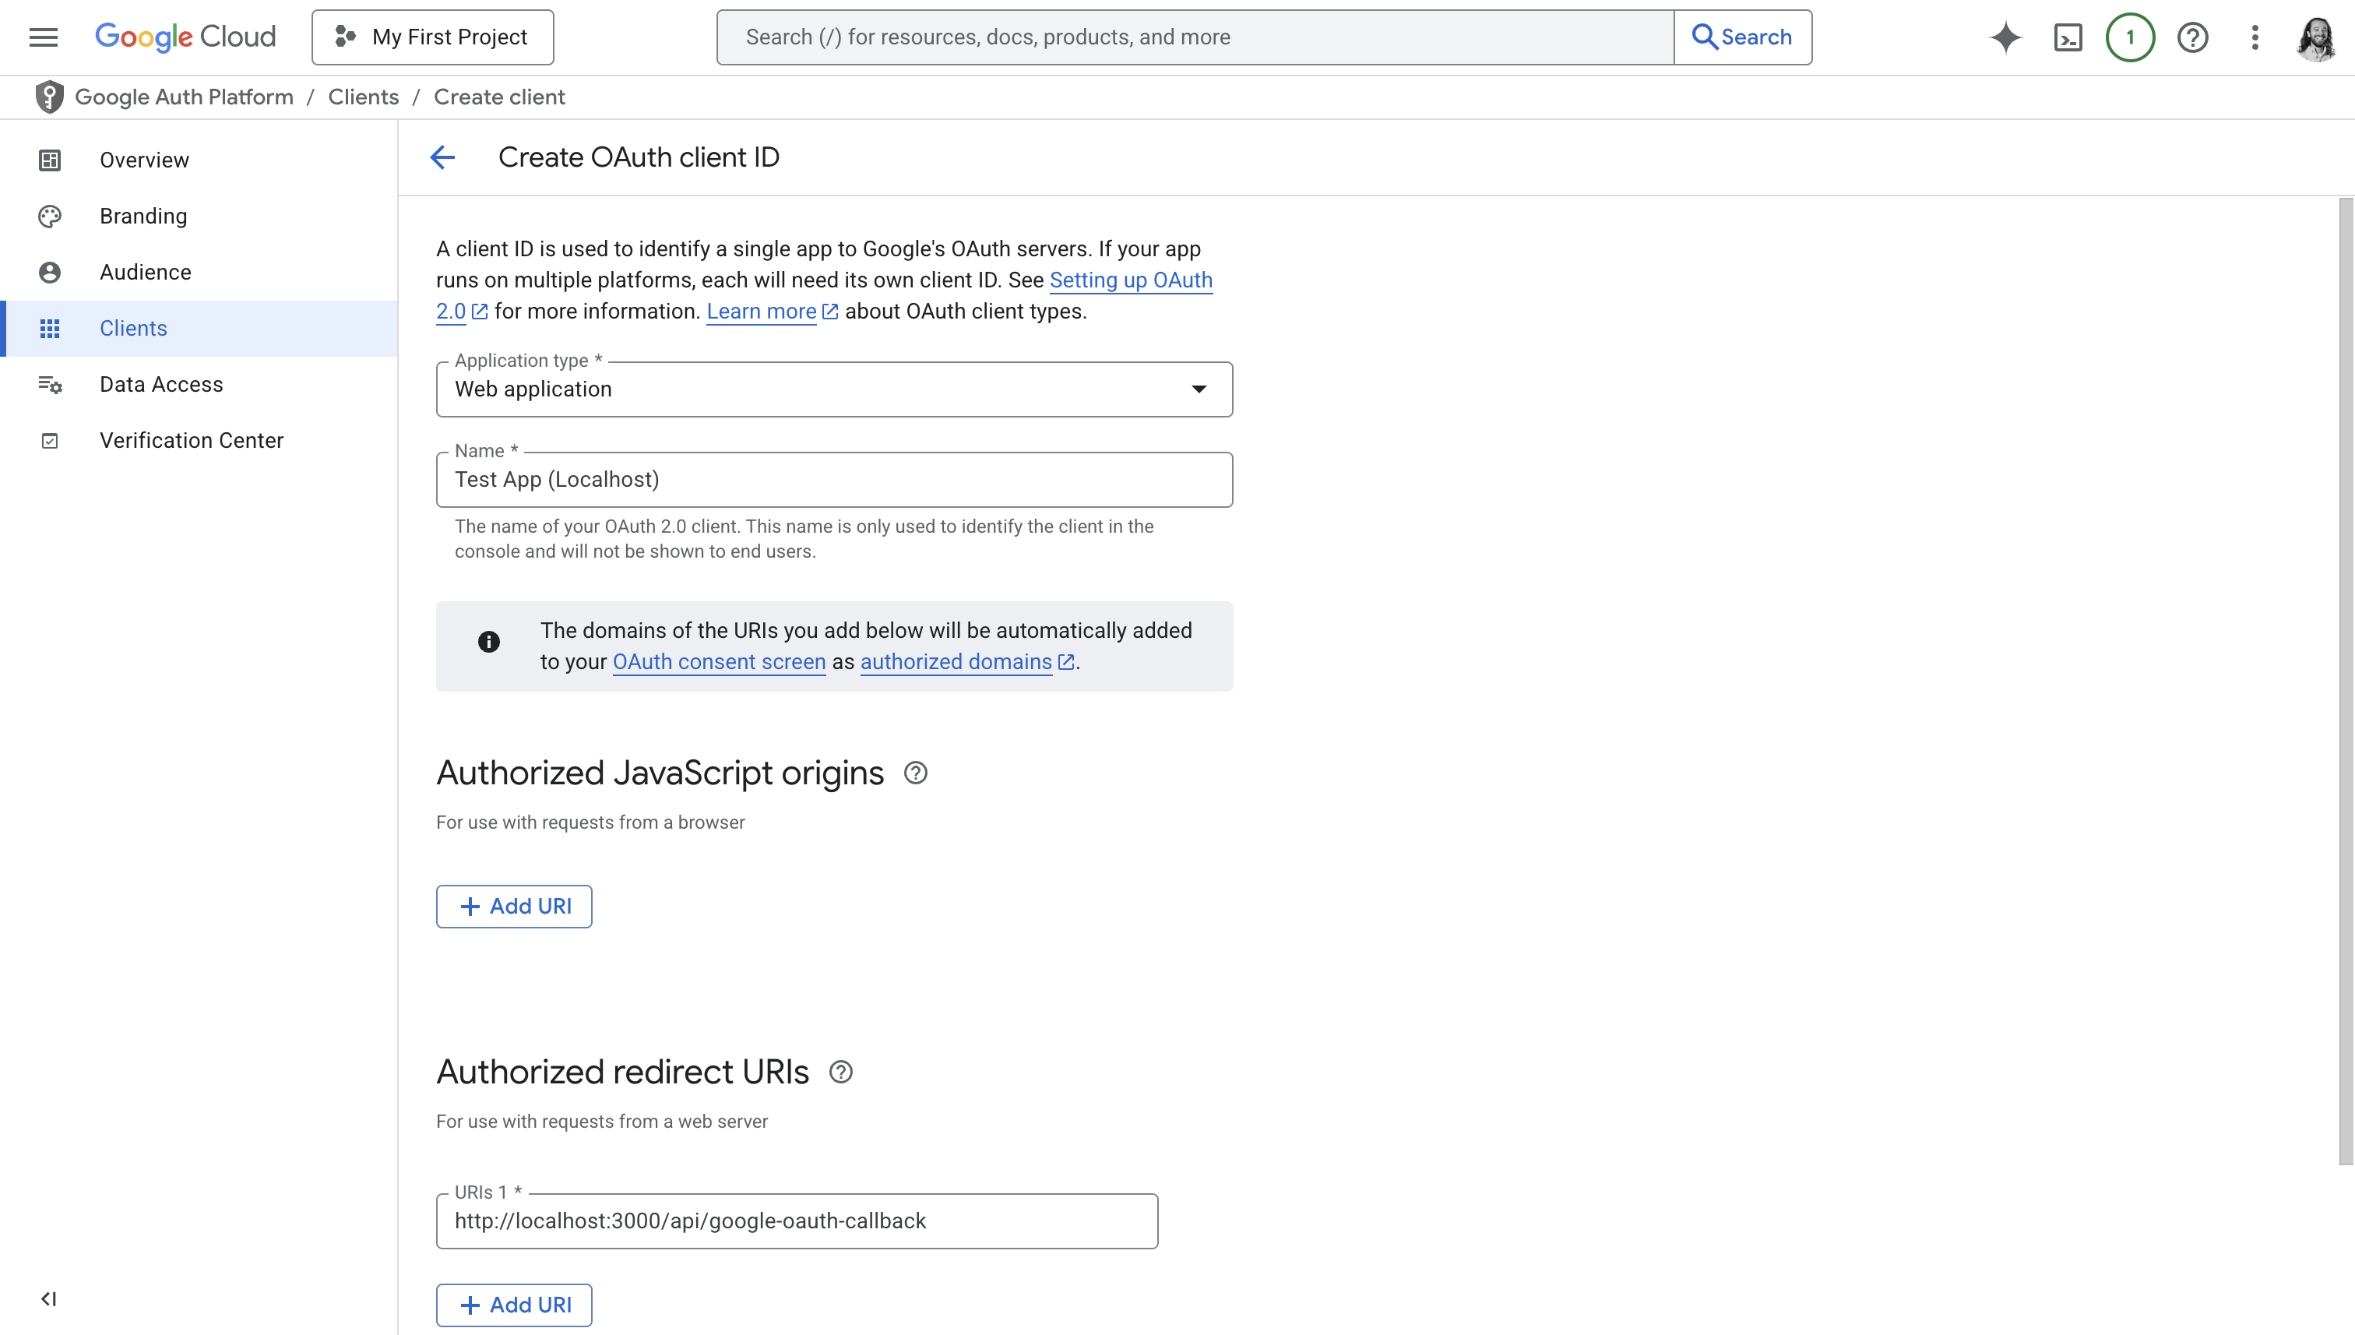Open Verification Center in sidebar
The height and width of the screenshot is (1335, 2355).
click(192, 440)
